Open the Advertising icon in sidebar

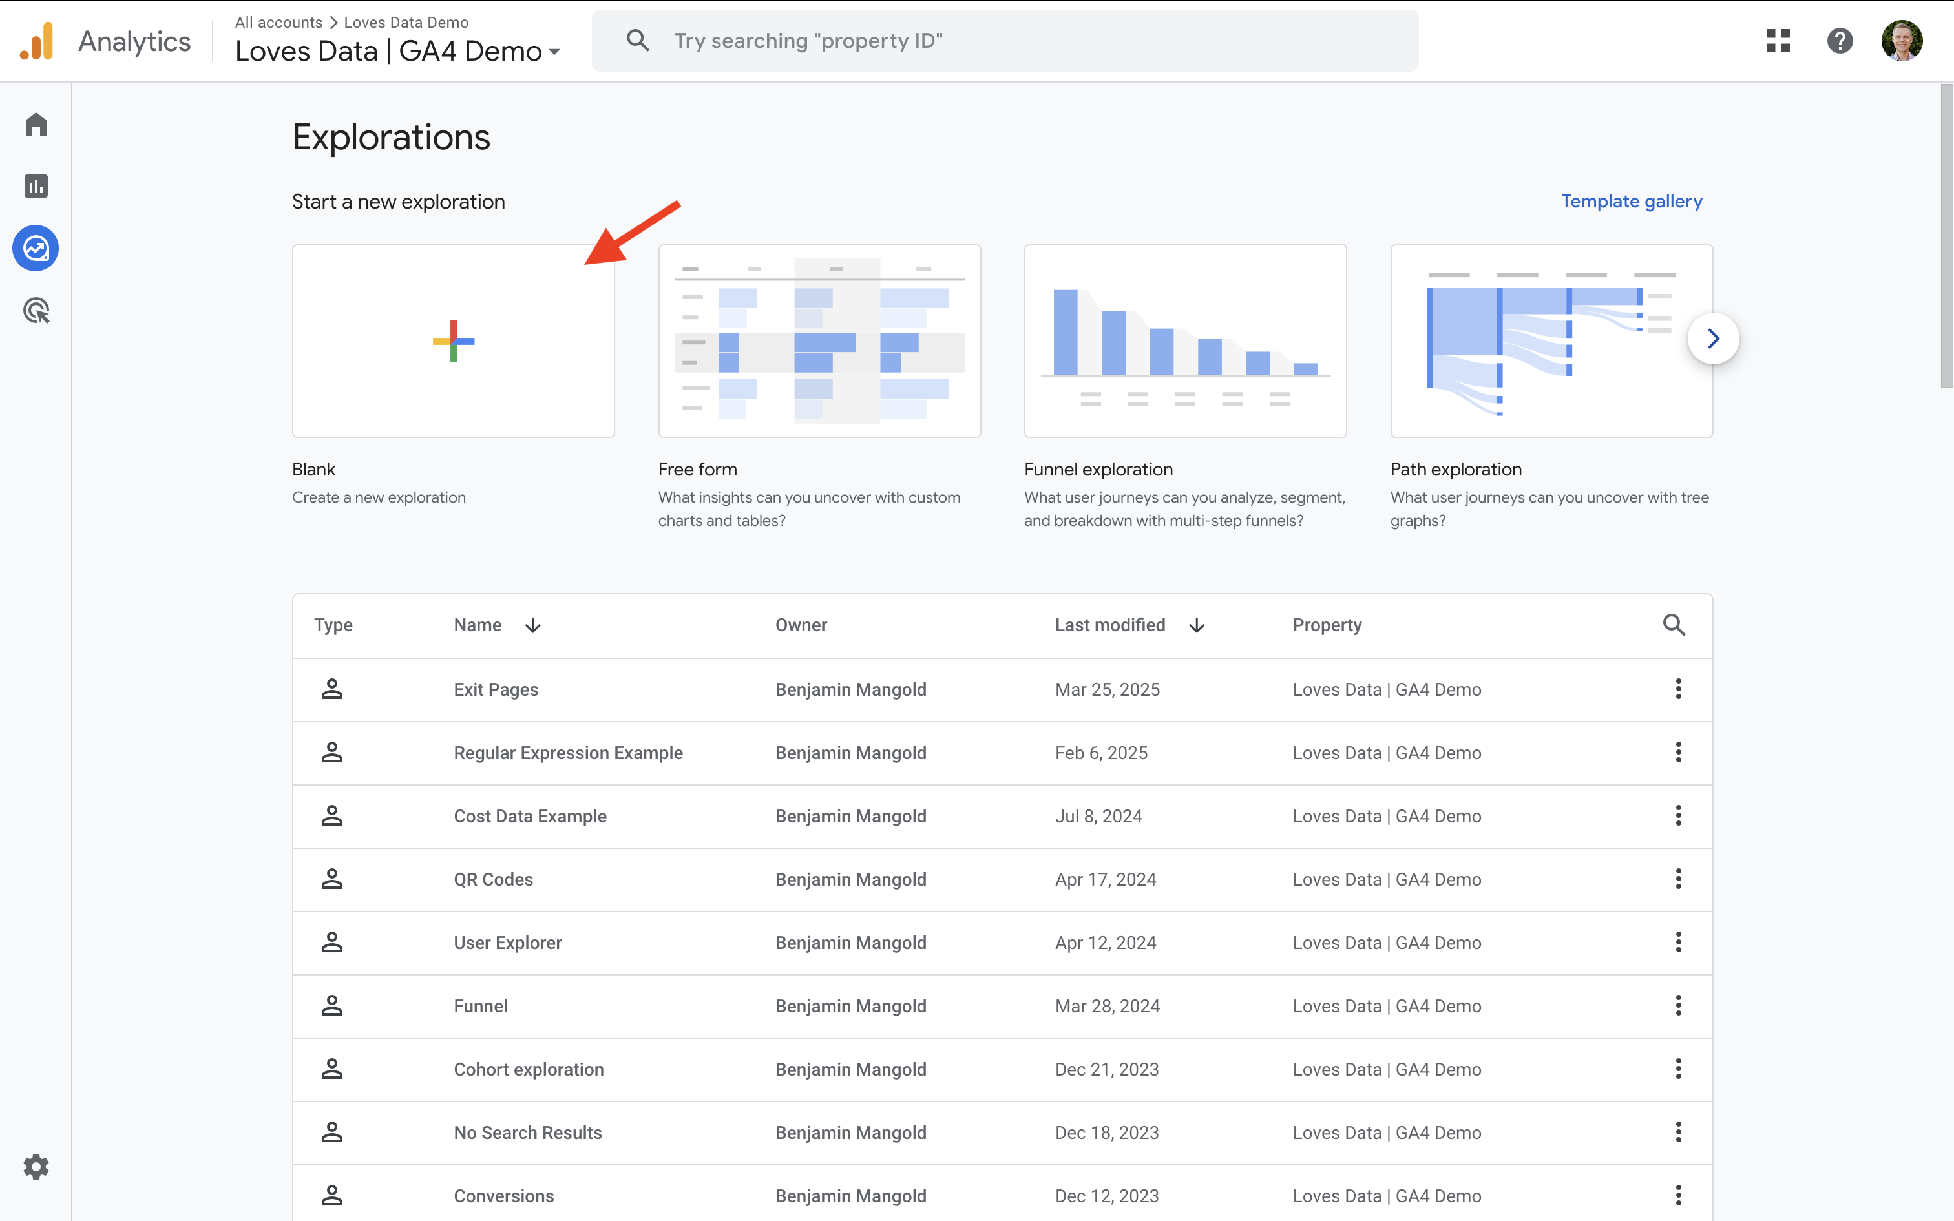pos(36,310)
